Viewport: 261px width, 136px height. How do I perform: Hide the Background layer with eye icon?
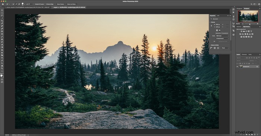pos(237,66)
